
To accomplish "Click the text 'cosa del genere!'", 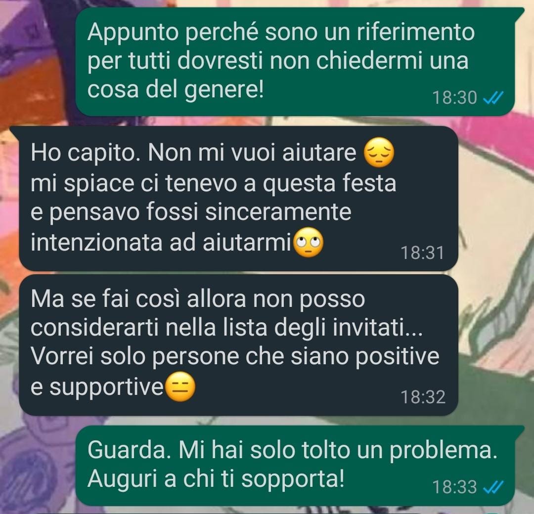I will (x=176, y=89).
